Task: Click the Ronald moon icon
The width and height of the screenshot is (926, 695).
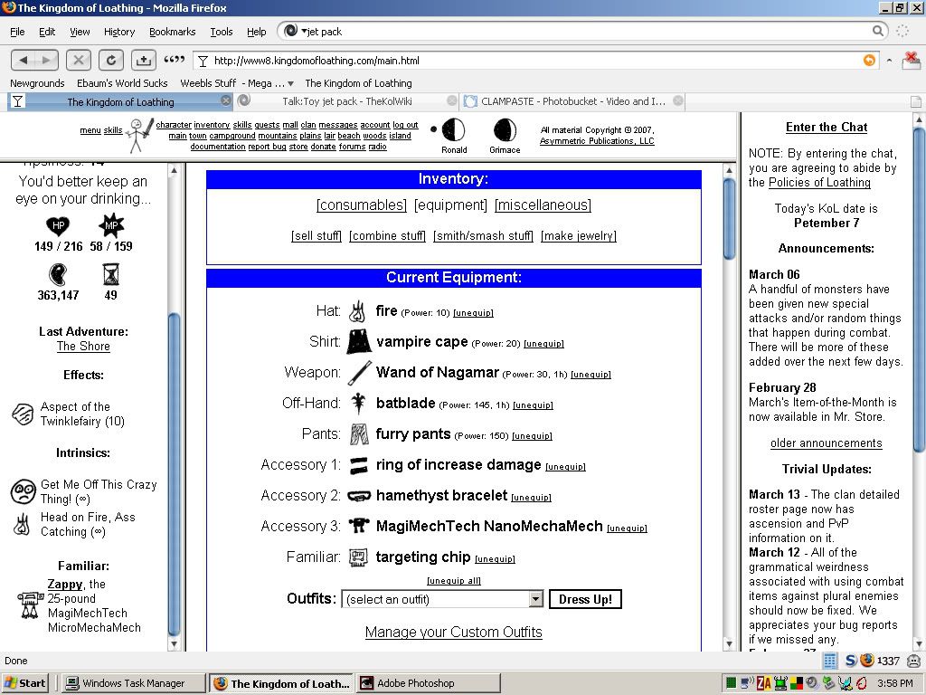Action: [454, 130]
